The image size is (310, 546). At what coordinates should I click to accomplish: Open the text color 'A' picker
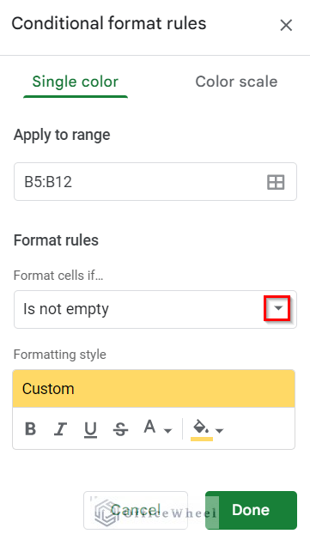(x=149, y=427)
